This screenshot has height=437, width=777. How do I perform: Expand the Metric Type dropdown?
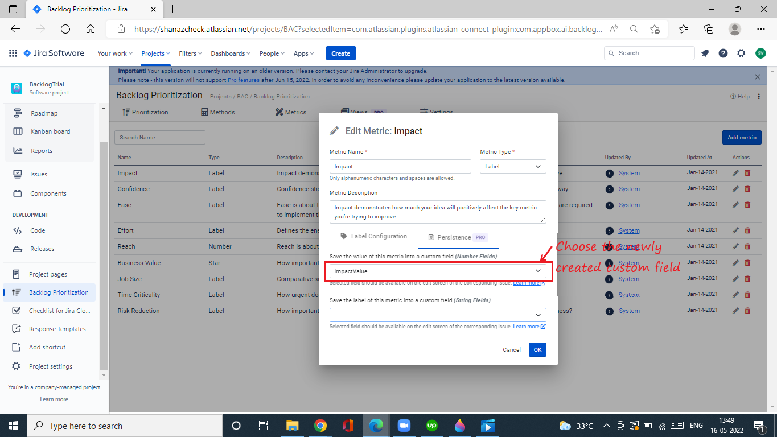pyautogui.click(x=513, y=167)
